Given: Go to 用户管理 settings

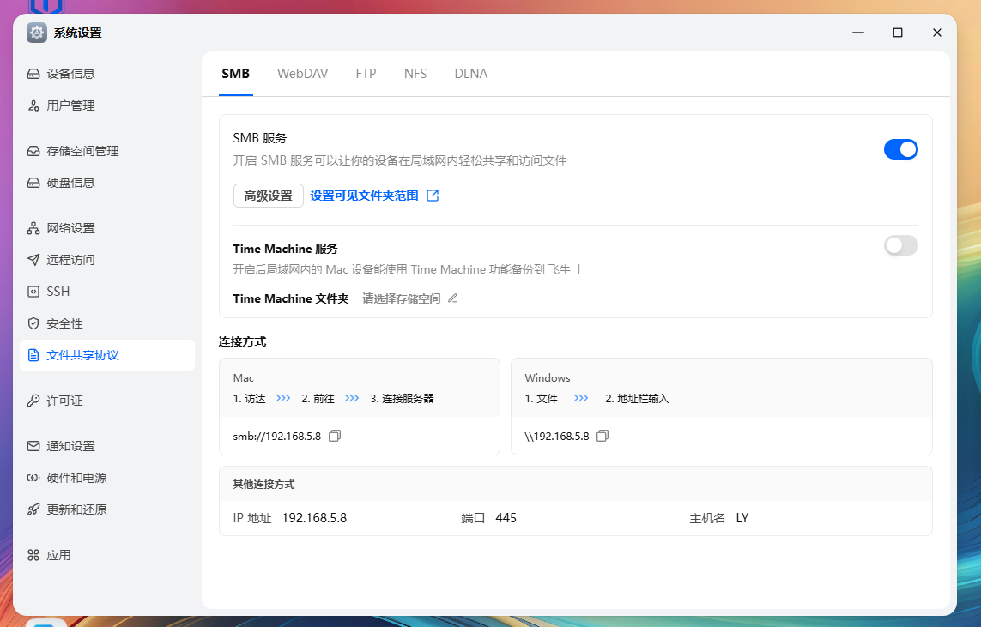Looking at the screenshot, I should [x=70, y=106].
